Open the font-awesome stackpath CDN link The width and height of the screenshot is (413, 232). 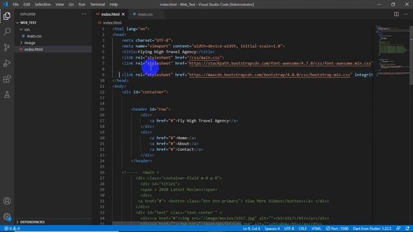coord(280,63)
